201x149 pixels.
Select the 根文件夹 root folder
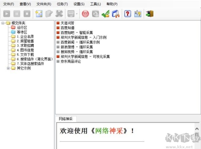[x=18, y=23]
